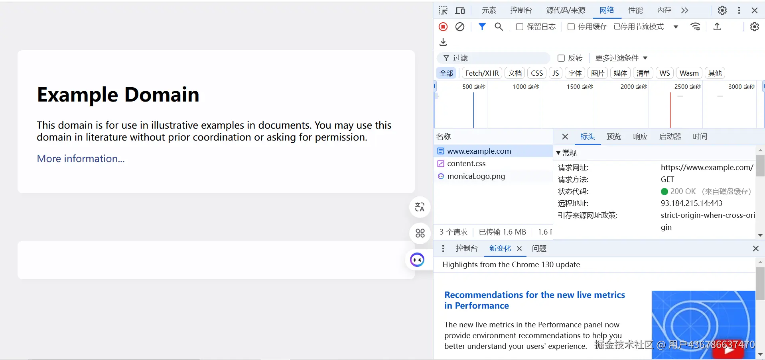Click the blue DOMContentLoaded timeline marker
The image size is (765, 360).
tap(473, 110)
